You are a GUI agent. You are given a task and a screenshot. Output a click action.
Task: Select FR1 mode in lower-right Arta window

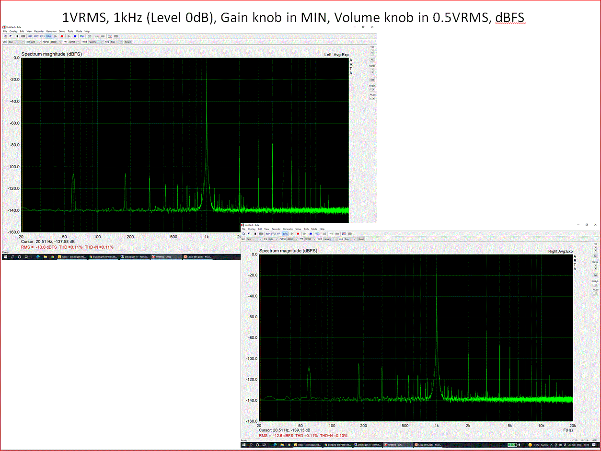coord(279,234)
